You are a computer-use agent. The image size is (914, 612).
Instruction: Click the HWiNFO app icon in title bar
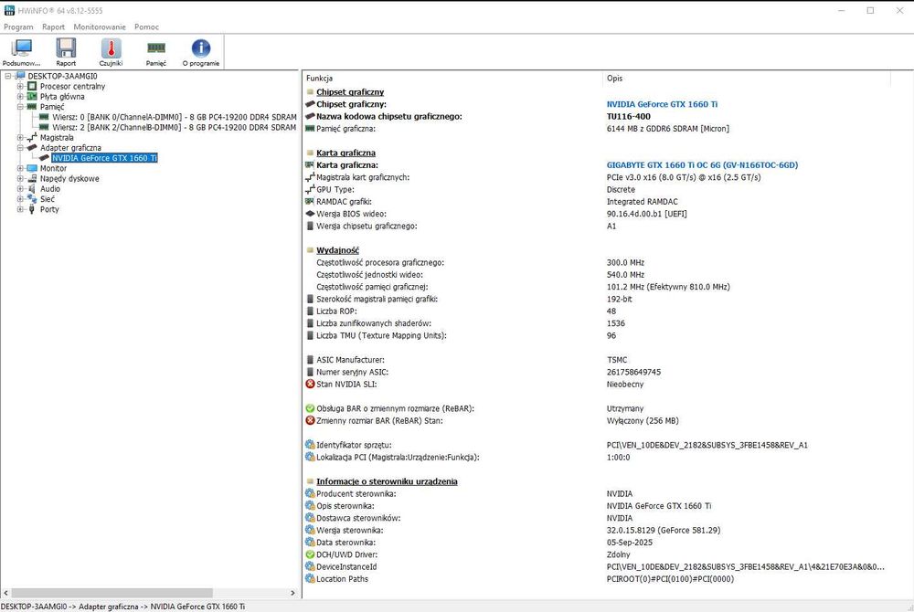[9, 10]
